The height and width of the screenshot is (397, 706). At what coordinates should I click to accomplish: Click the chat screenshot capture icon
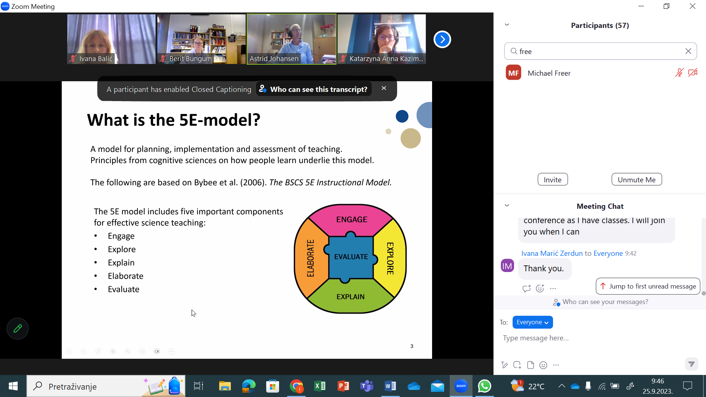[x=517, y=365]
